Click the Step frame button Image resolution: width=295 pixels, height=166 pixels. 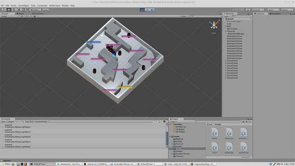point(152,10)
